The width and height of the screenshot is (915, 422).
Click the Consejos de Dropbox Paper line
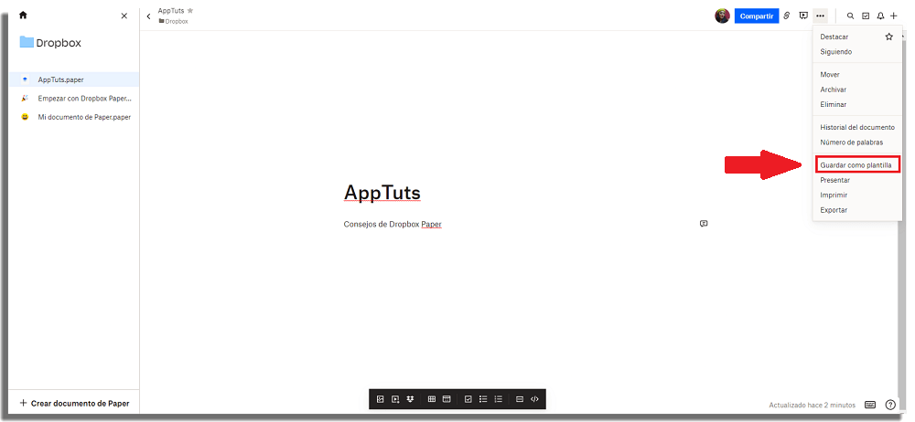[x=393, y=224]
